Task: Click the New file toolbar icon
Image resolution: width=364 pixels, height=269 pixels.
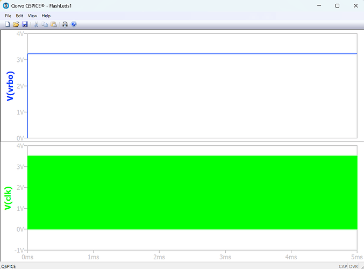Action: [8, 24]
